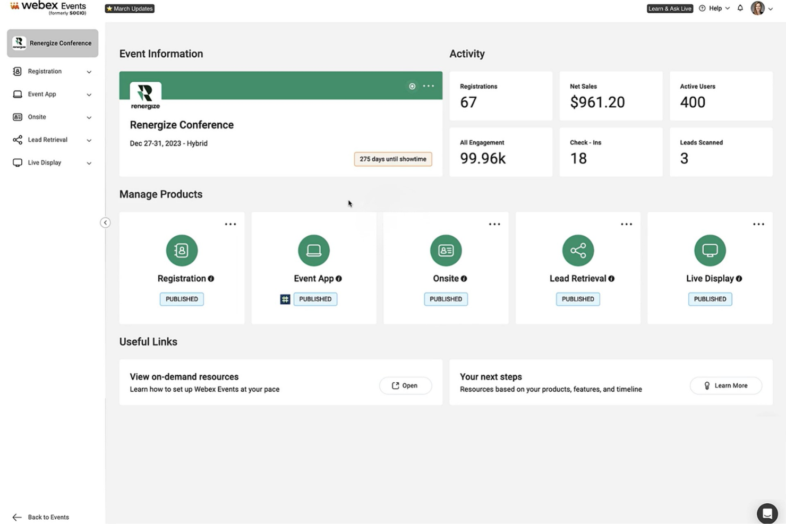Click the info icon next to Registration
Screen dimensions: 786x524
click(x=211, y=279)
